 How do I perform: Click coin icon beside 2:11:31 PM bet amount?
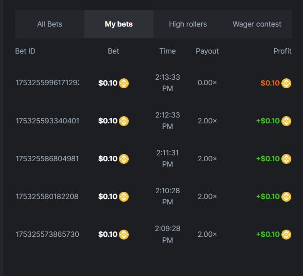click(x=124, y=159)
